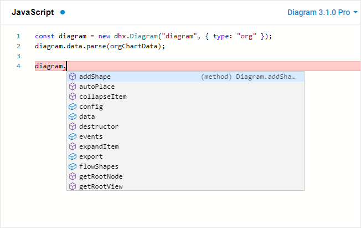Click the data property icon
Image resolution: width=361 pixels, height=228 pixels.
[73, 116]
